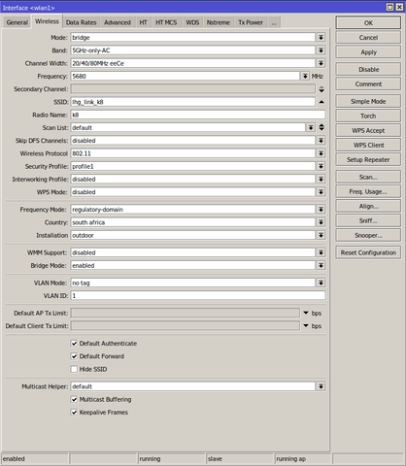This screenshot has height=466, width=406.
Task: Expand Default AP Tx Limit field arrow
Action: [x=306, y=313]
